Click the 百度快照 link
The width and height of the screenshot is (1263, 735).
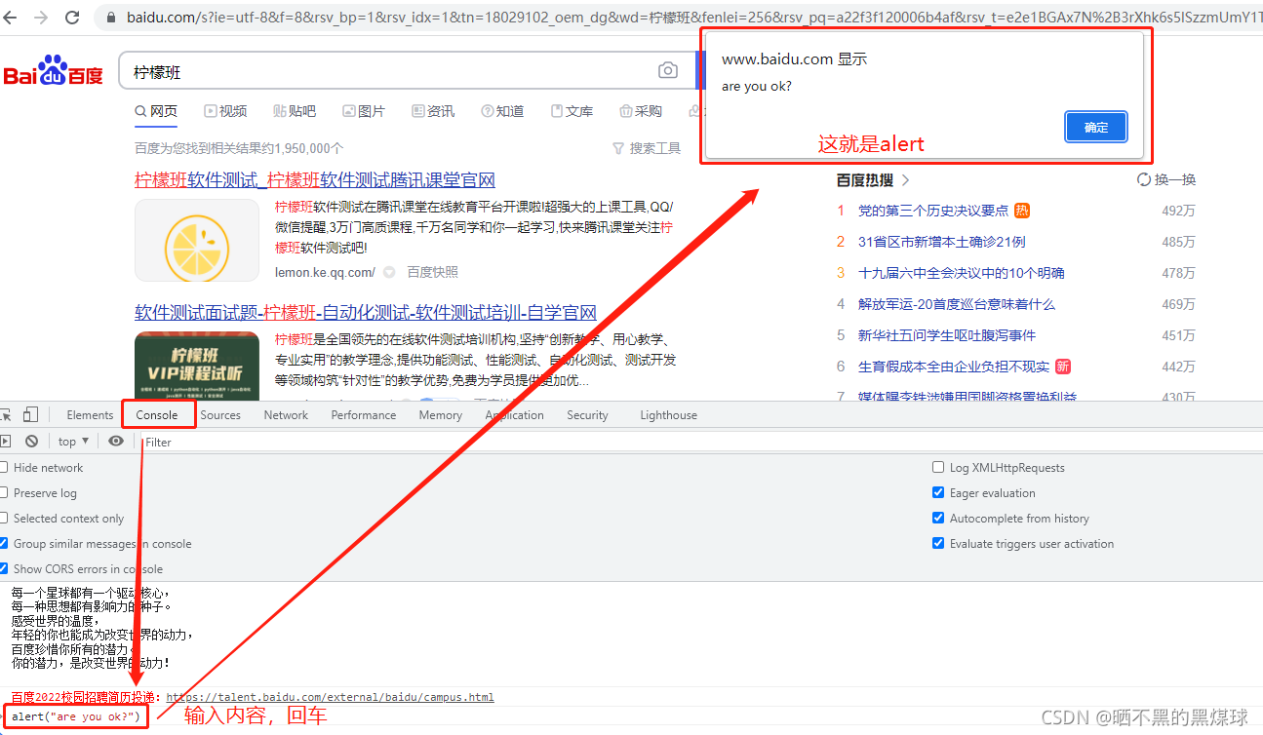(x=432, y=272)
